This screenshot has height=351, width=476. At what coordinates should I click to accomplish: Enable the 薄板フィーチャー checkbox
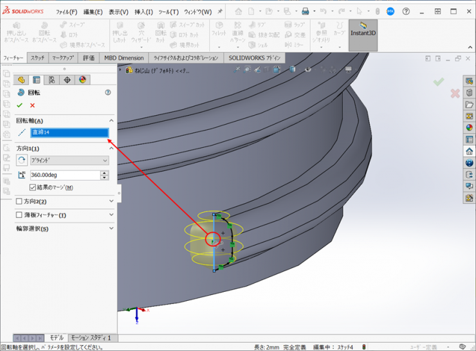click(19, 215)
